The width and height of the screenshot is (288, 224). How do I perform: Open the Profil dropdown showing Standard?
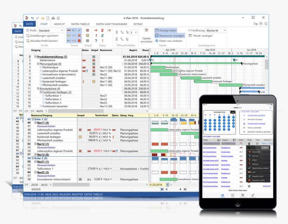(x=51, y=31)
